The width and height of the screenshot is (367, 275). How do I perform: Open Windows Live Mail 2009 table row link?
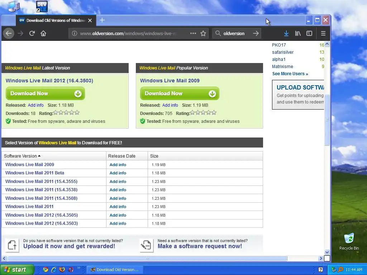30,165
